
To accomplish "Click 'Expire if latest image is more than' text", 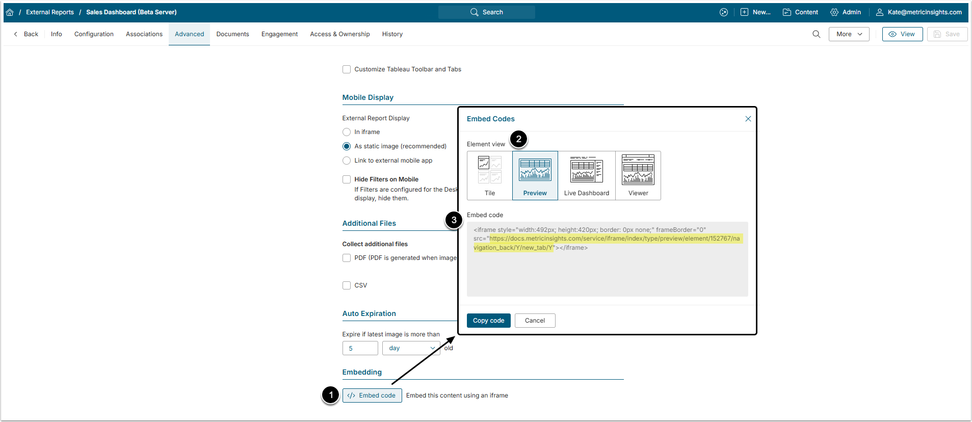I will click(x=391, y=334).
